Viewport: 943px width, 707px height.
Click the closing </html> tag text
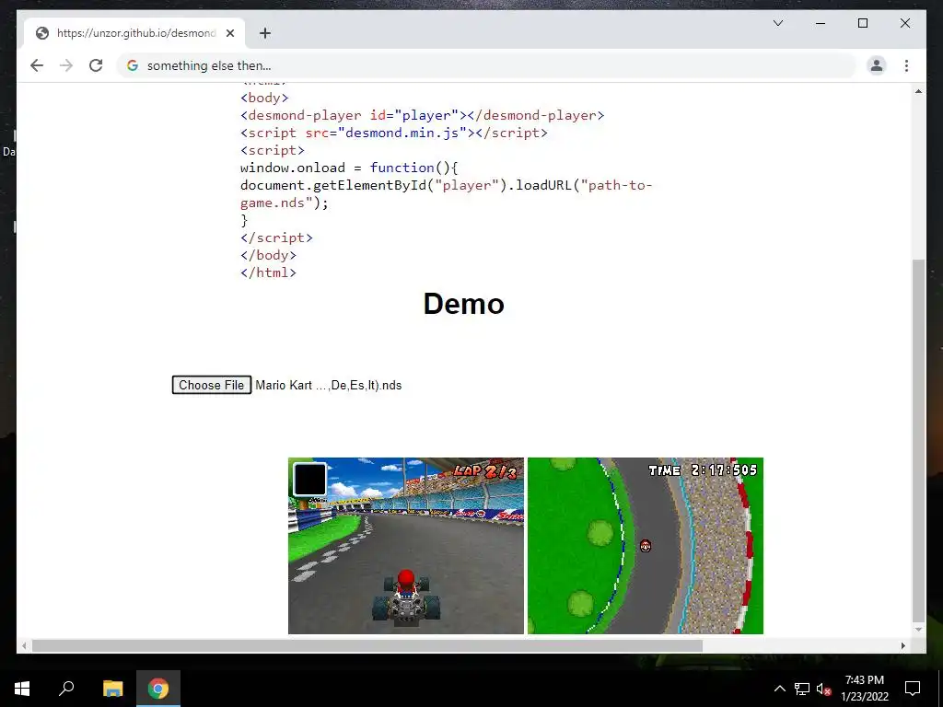pyautogui.click(x=268, y=272)
